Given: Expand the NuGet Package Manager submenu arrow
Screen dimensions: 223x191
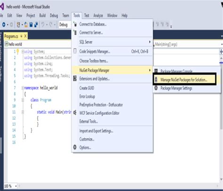Looking at the screenshot, I should (x=150, y=70).
